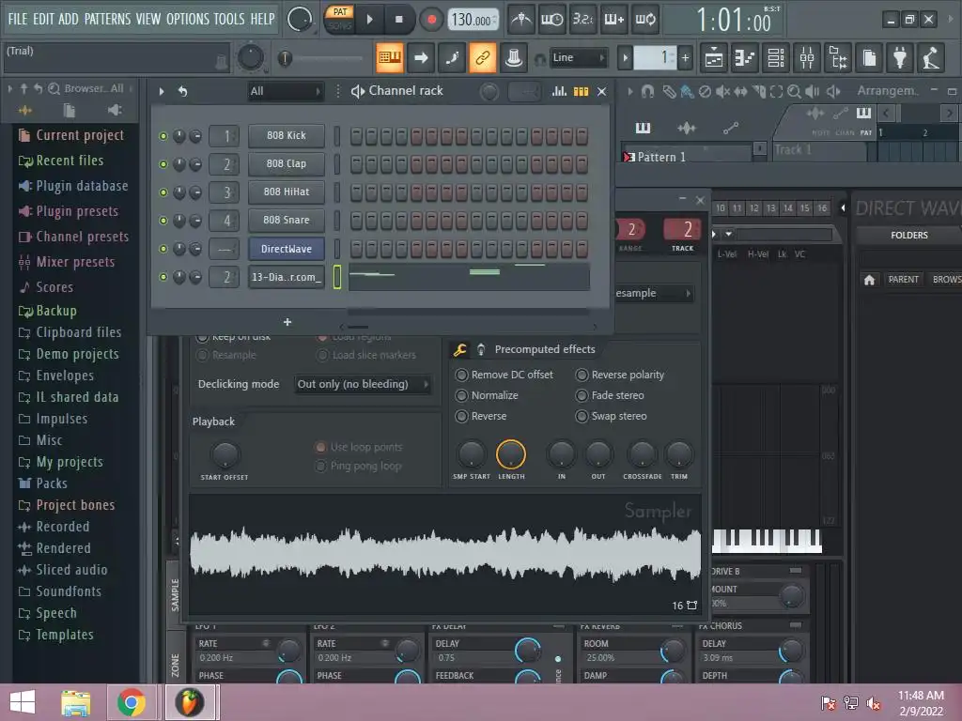Enable Reverse option
The width and height of the screenshot is (962, 721).
coord(461,416)
